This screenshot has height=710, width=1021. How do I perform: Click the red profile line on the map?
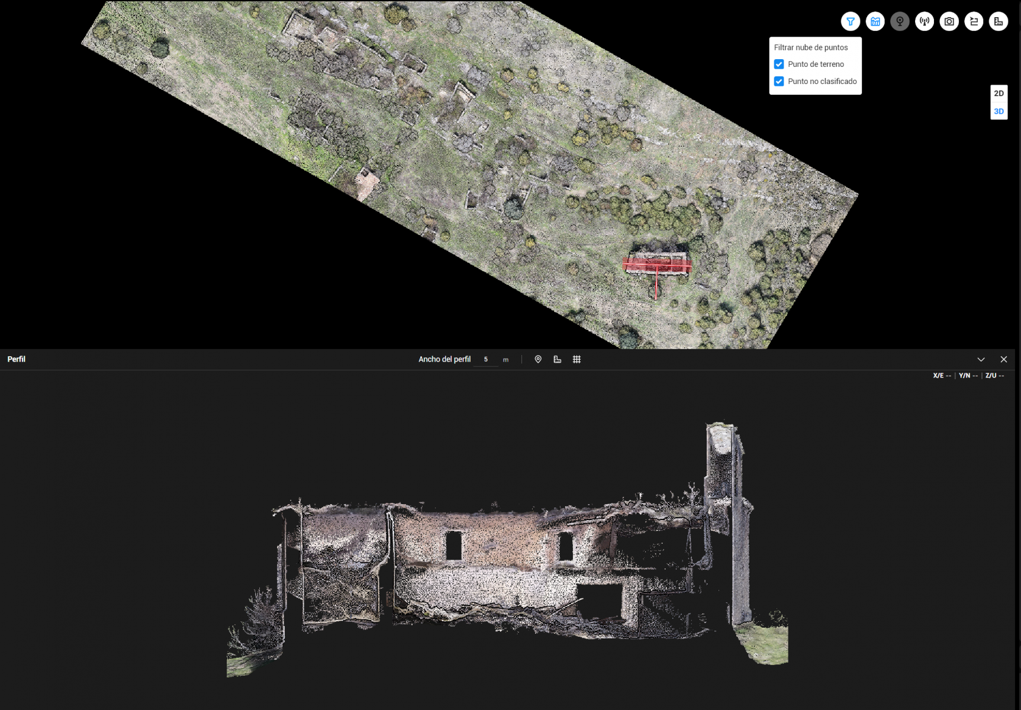pyautogui.click(x=656, y=267)
